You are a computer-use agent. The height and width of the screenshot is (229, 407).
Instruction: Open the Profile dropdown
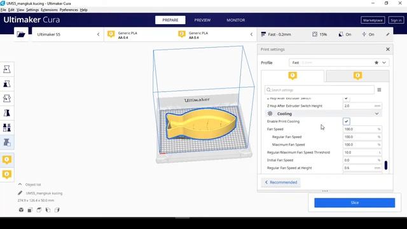(x=339, y=62)
